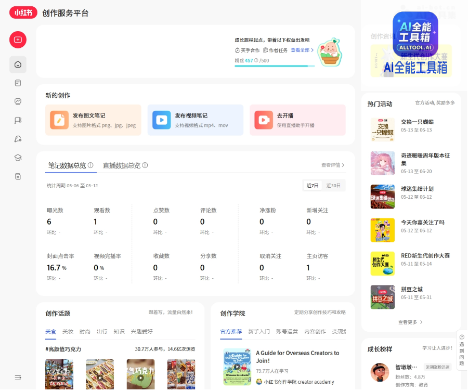Click the fan growth progress bar
Screen dimensions: 468x390
[x=275, y=66]
